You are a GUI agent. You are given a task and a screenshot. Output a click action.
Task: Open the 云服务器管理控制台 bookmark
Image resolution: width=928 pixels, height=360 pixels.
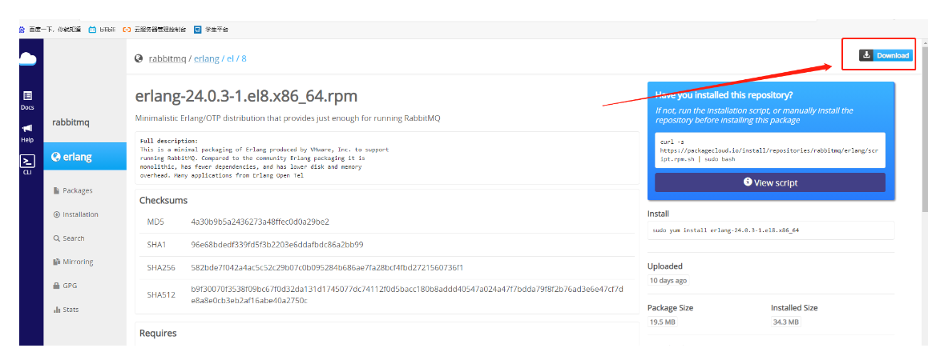[155, 29]
